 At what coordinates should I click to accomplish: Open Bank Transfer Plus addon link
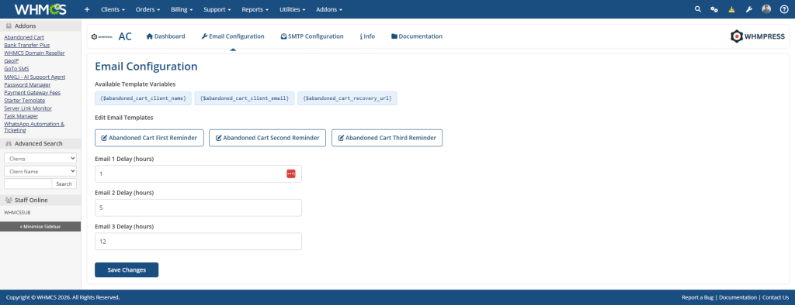(27, 45)
